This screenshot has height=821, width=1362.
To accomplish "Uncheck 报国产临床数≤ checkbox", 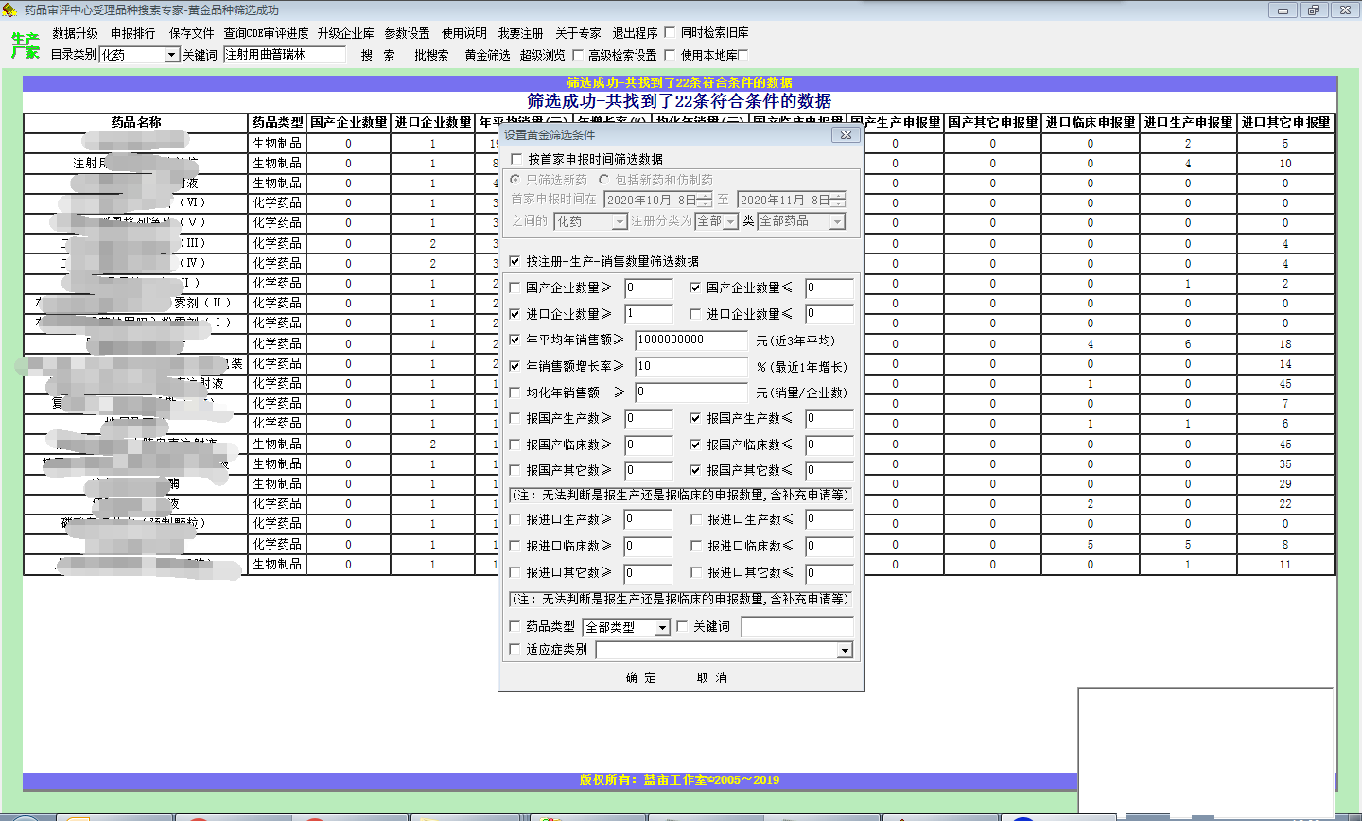I will pyautogui.click(x=695, y=445).
